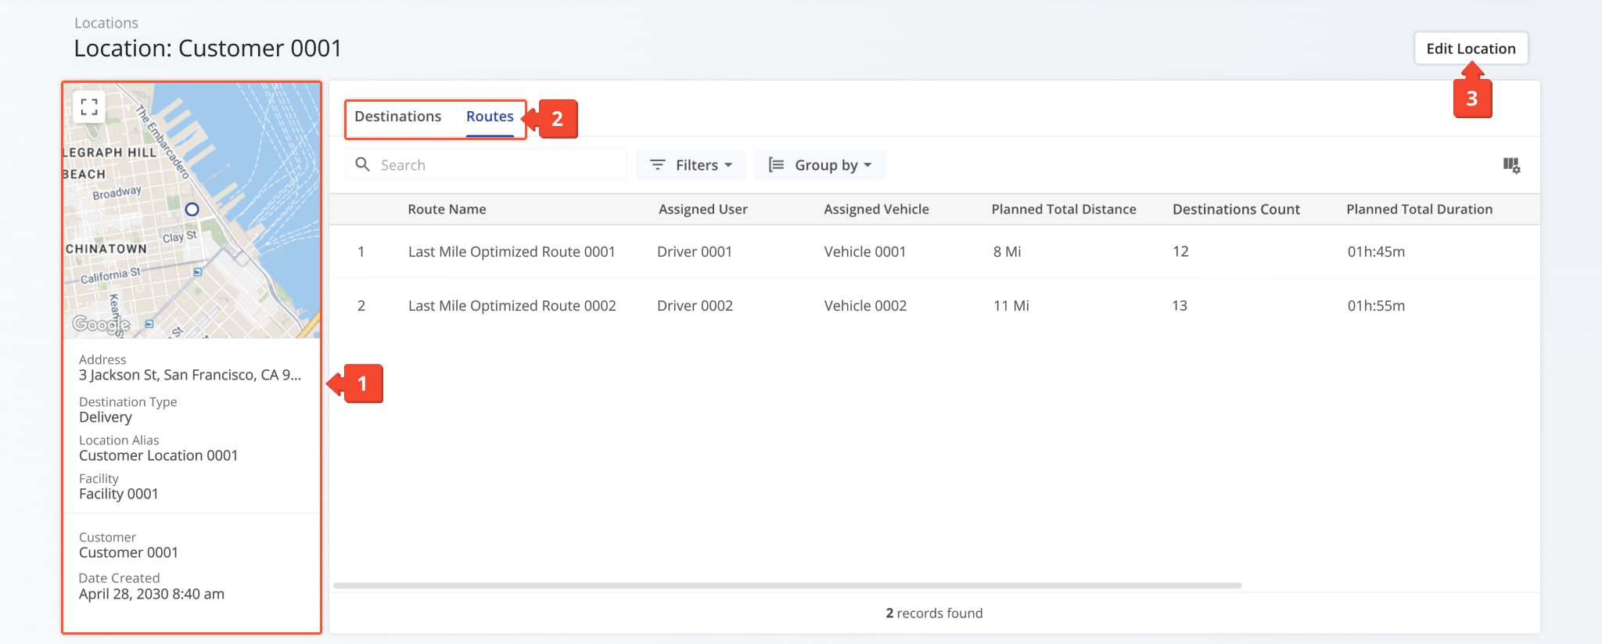This screenshot has height=644, width=1602.
Task: Click the destinations count 12 cell
Action: pyautogui.click(x=1180, y=252)
